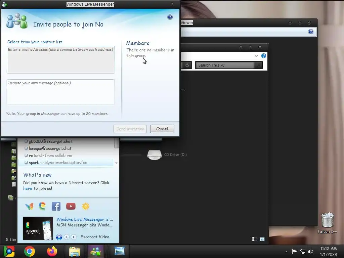Click the volume speaker icon in the tray
Viewport: 344px width, 258px height.
pos(311,251)
